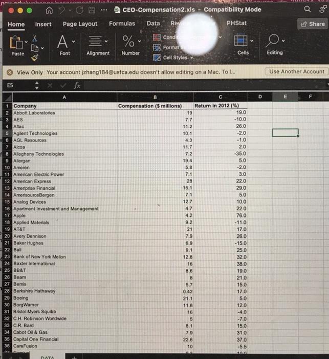Open the Page Layout ribbon tab
Viewport: 329px width, 359px height.
pos(80,24)
